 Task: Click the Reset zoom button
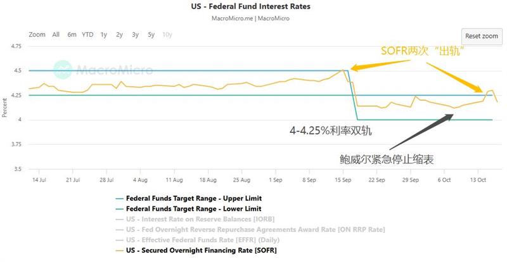point(481,37)
